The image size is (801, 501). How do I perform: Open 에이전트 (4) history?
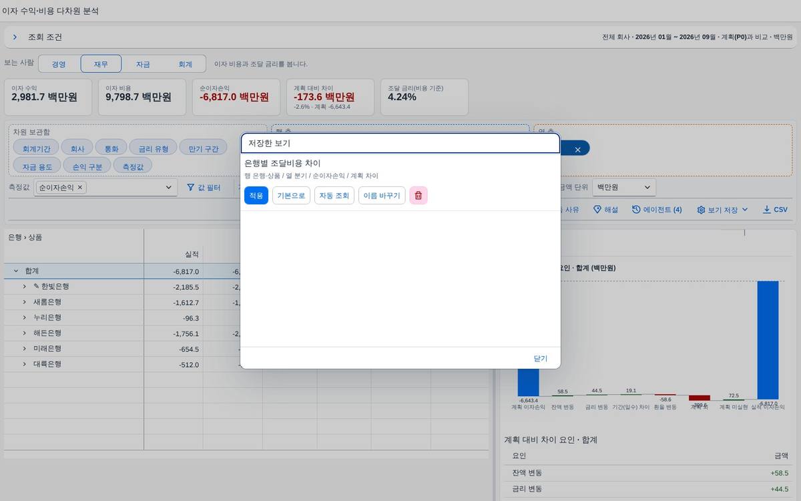pos(657,210)
